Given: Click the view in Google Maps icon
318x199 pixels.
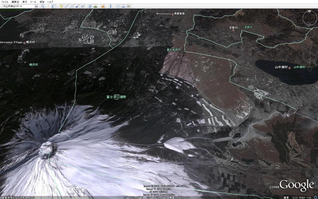Looking at the screenshot, I should coord(129,6).
